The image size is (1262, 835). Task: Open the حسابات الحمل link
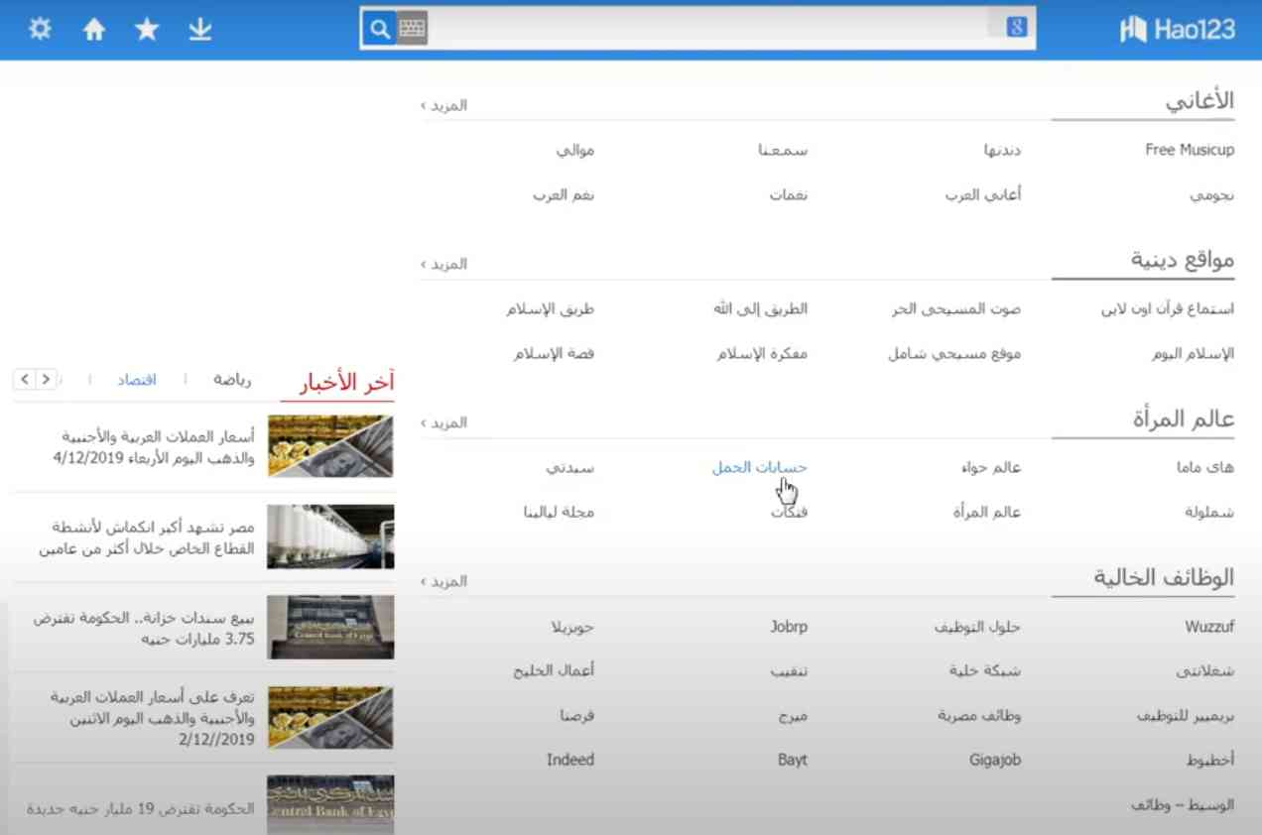[760, 467]
